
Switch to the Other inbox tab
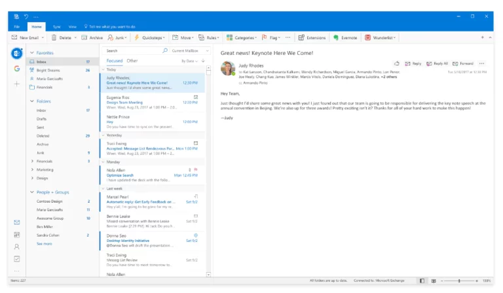pos(132,61)
